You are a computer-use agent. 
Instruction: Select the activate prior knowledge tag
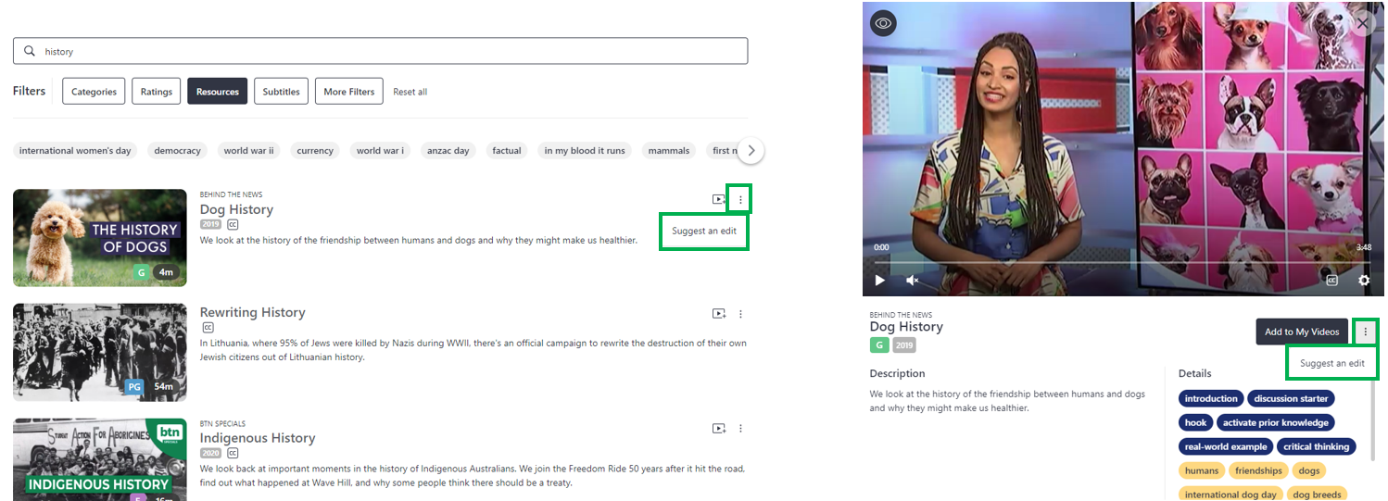point(1276,422)
